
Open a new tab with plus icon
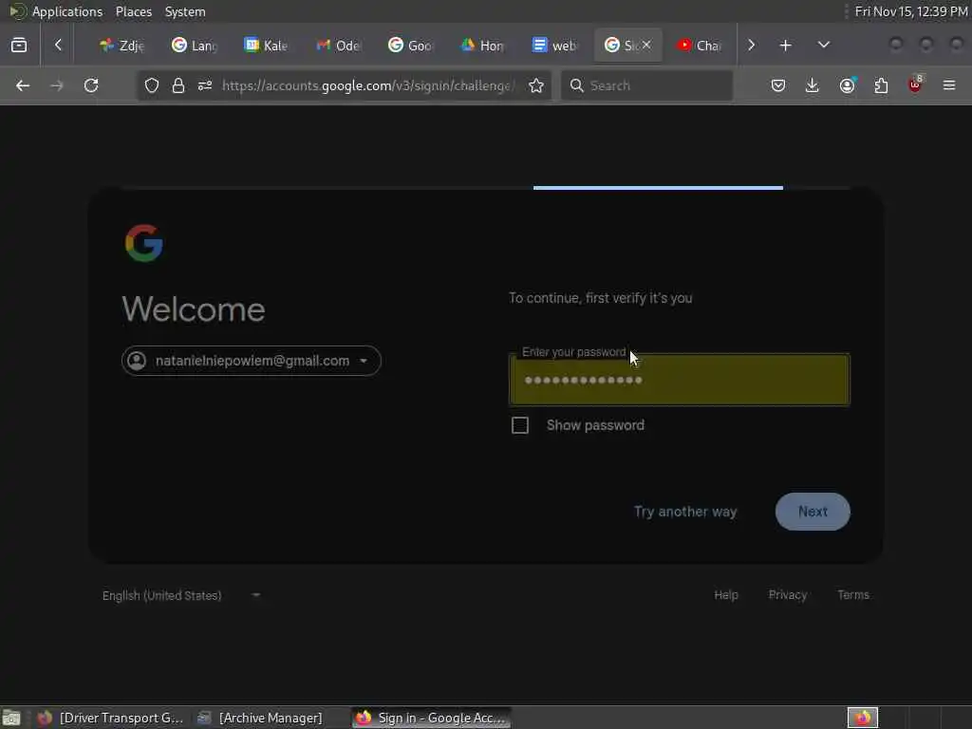(x=785, y=46)
